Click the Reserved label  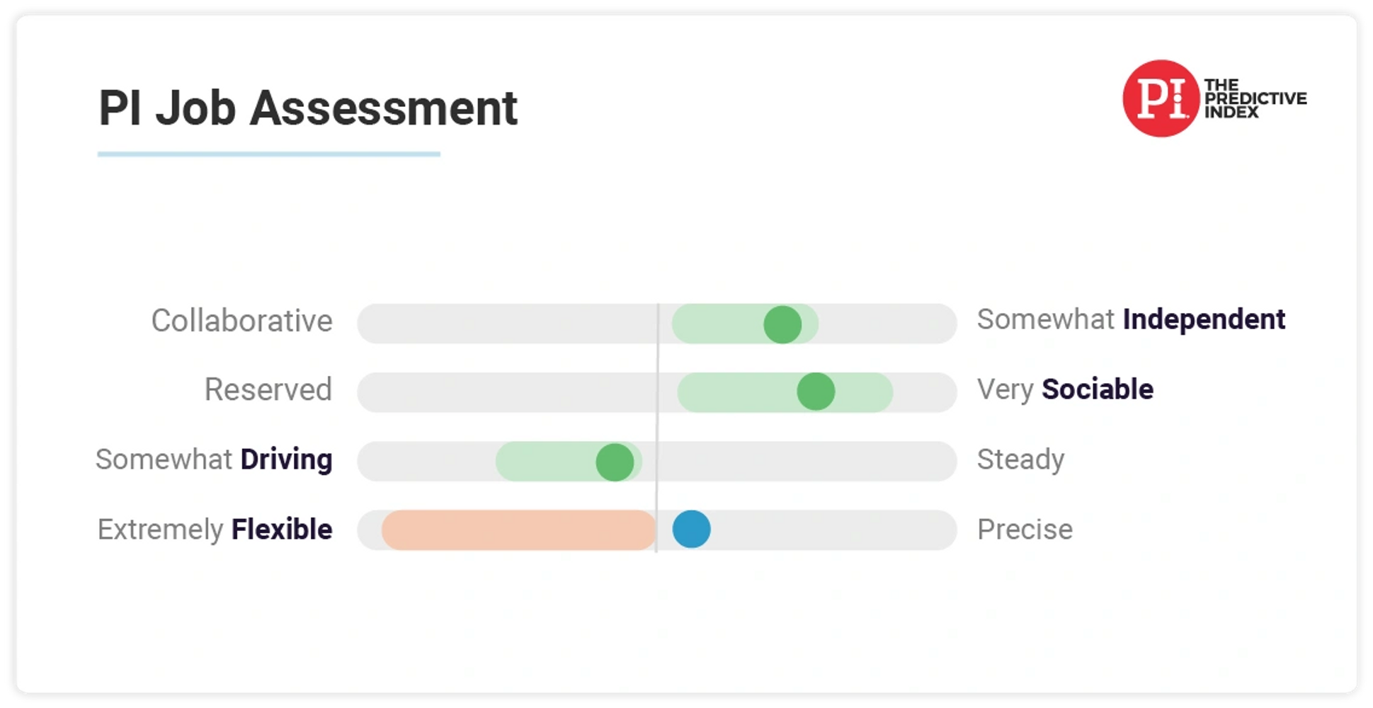[x=268, y=389]
